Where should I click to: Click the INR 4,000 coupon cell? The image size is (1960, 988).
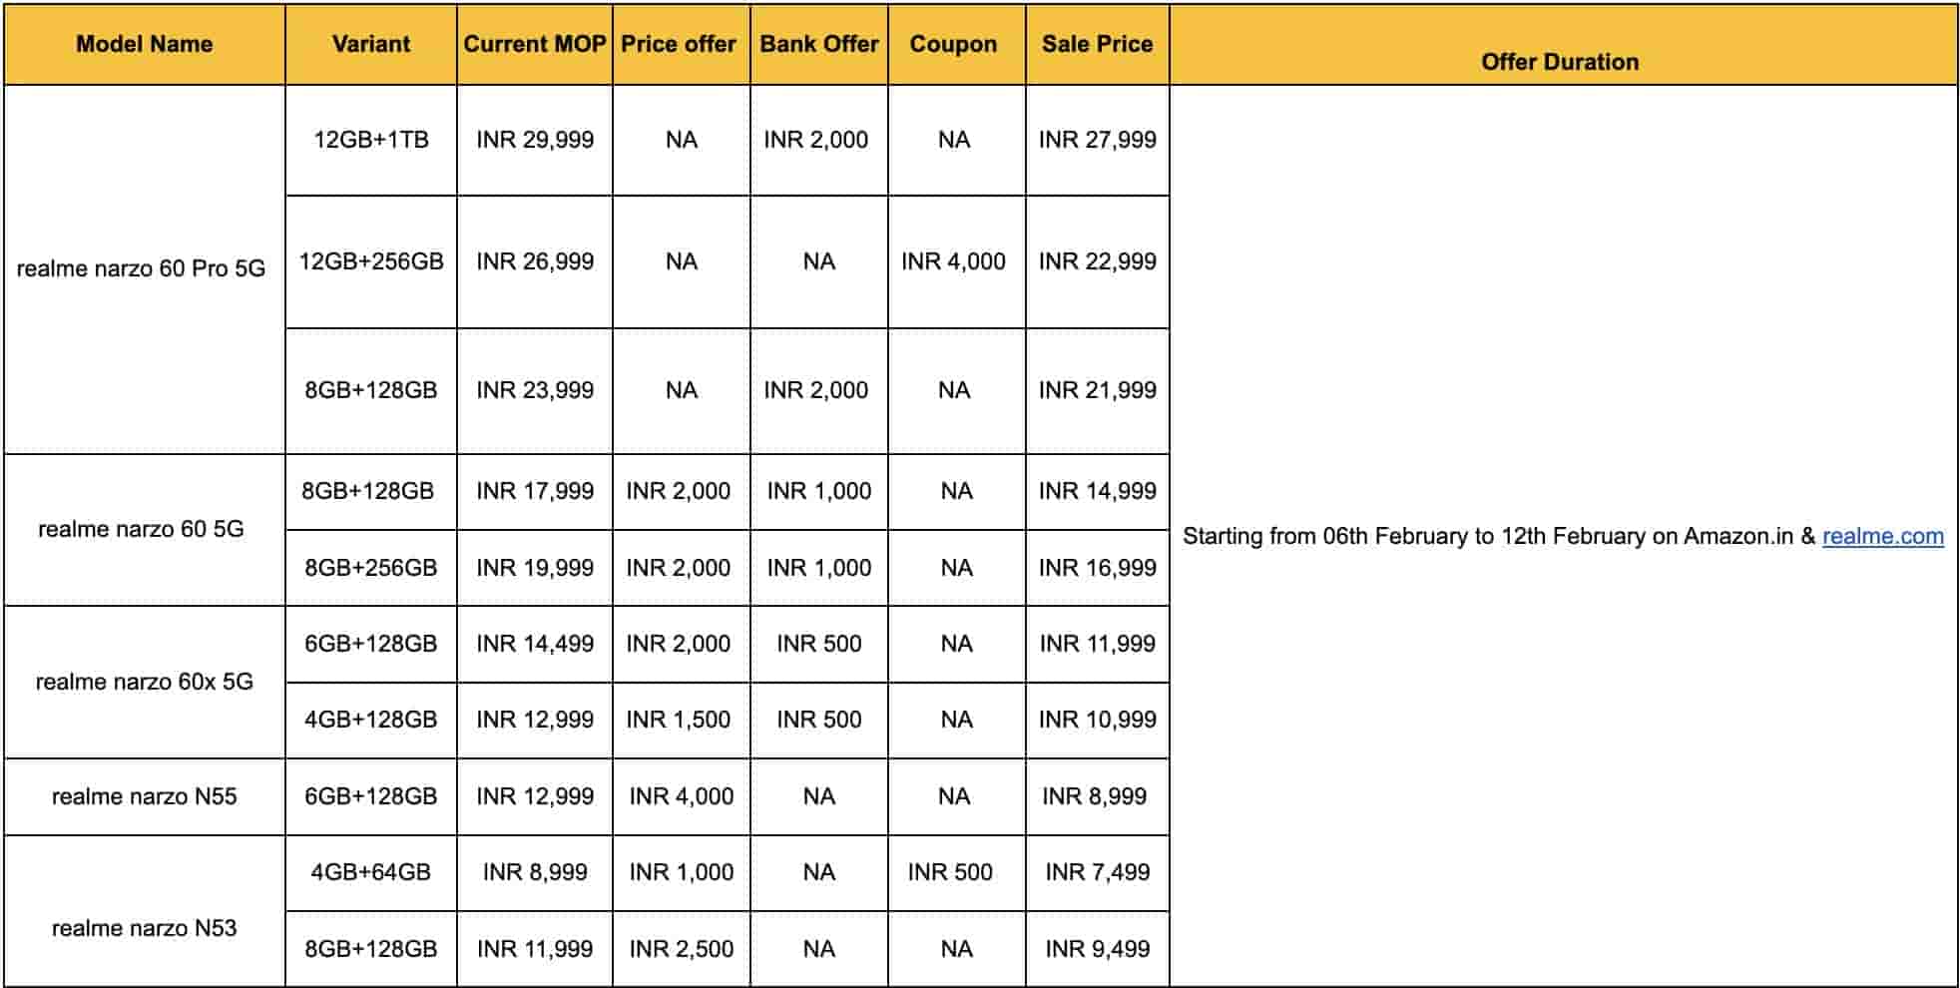[953, 261]
